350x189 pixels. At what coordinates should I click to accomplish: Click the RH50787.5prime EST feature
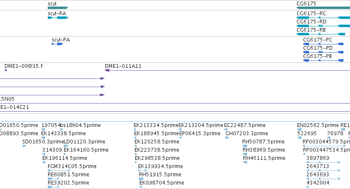point(245,146)
